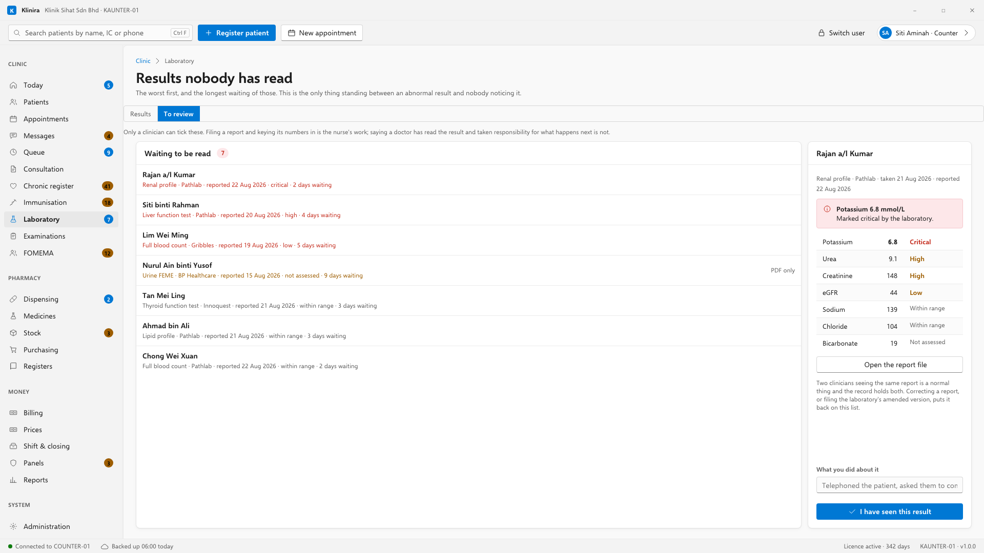Image resolution: width=984 pixels, height=553 pixels.
Task: Click the Billing money icon
Action: tap(13, 413)
